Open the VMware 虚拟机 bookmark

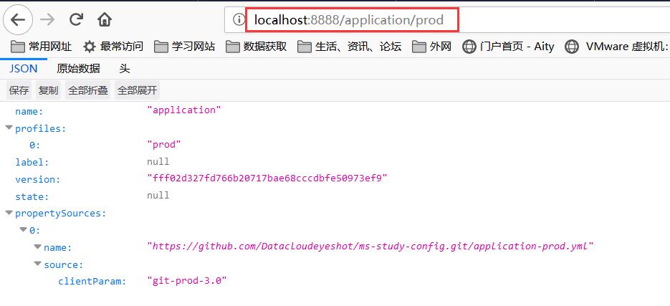tap(616, 47)
